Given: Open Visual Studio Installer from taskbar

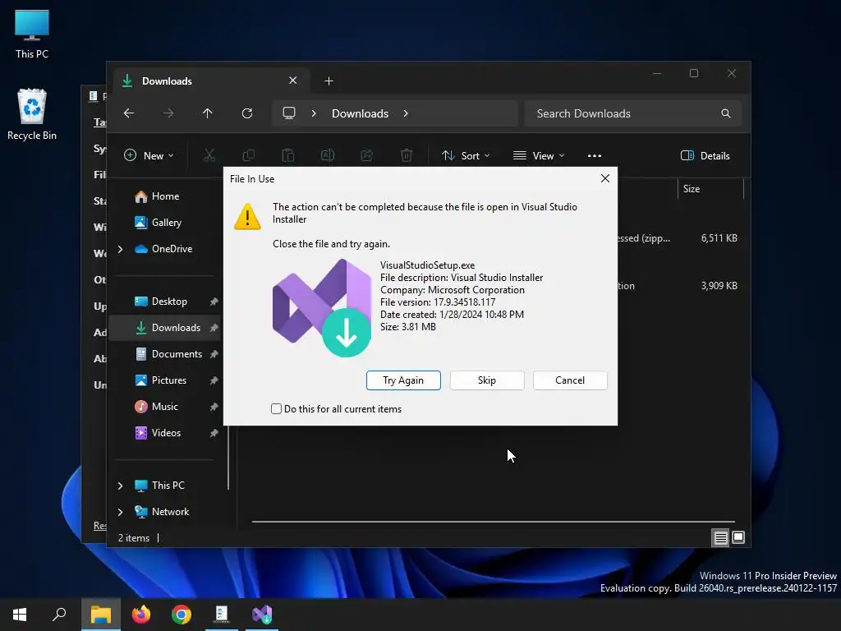Looking at the screenshot, I should 262,615.
